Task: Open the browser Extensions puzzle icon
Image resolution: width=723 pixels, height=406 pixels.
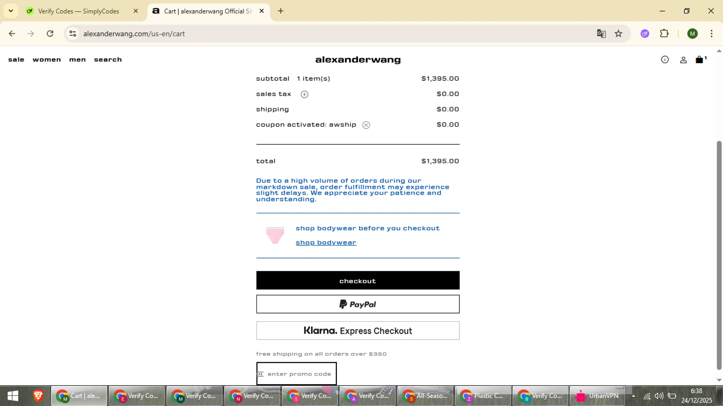Action: 664,34
